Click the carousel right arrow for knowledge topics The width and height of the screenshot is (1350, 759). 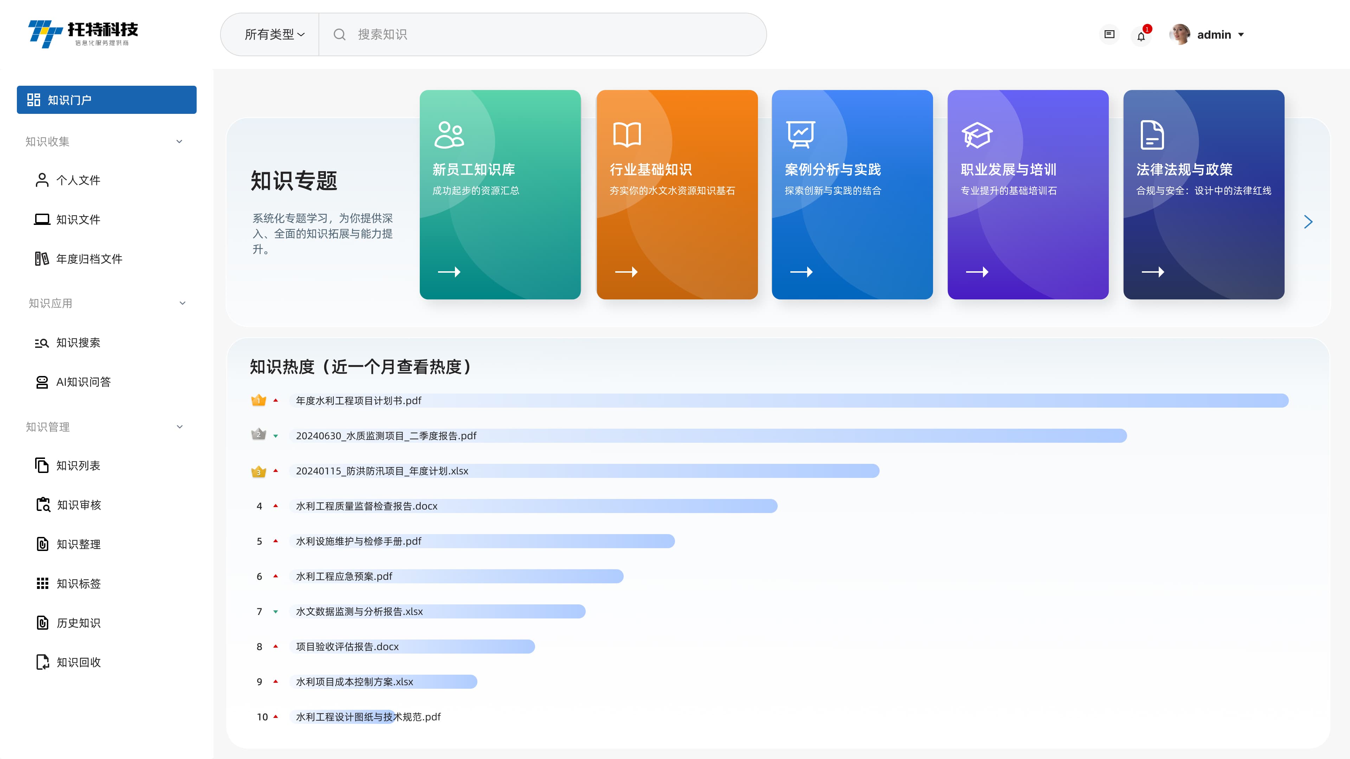pyautogui.click(x=1307, y=222)
